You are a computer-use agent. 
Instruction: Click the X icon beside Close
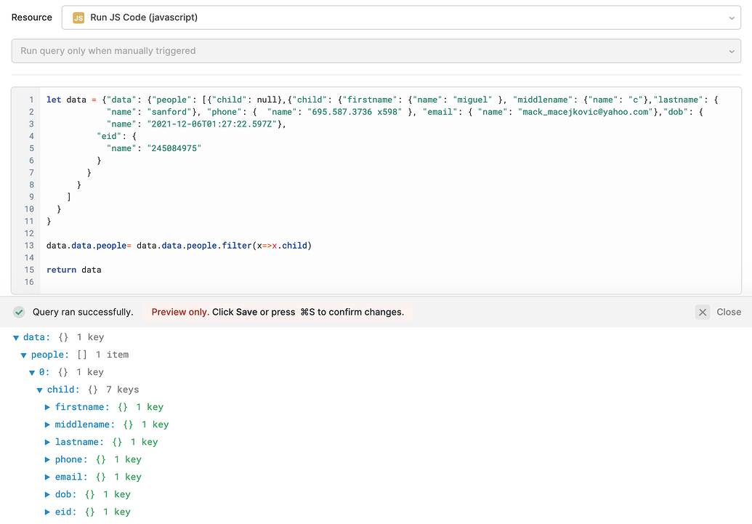(702, 312)
